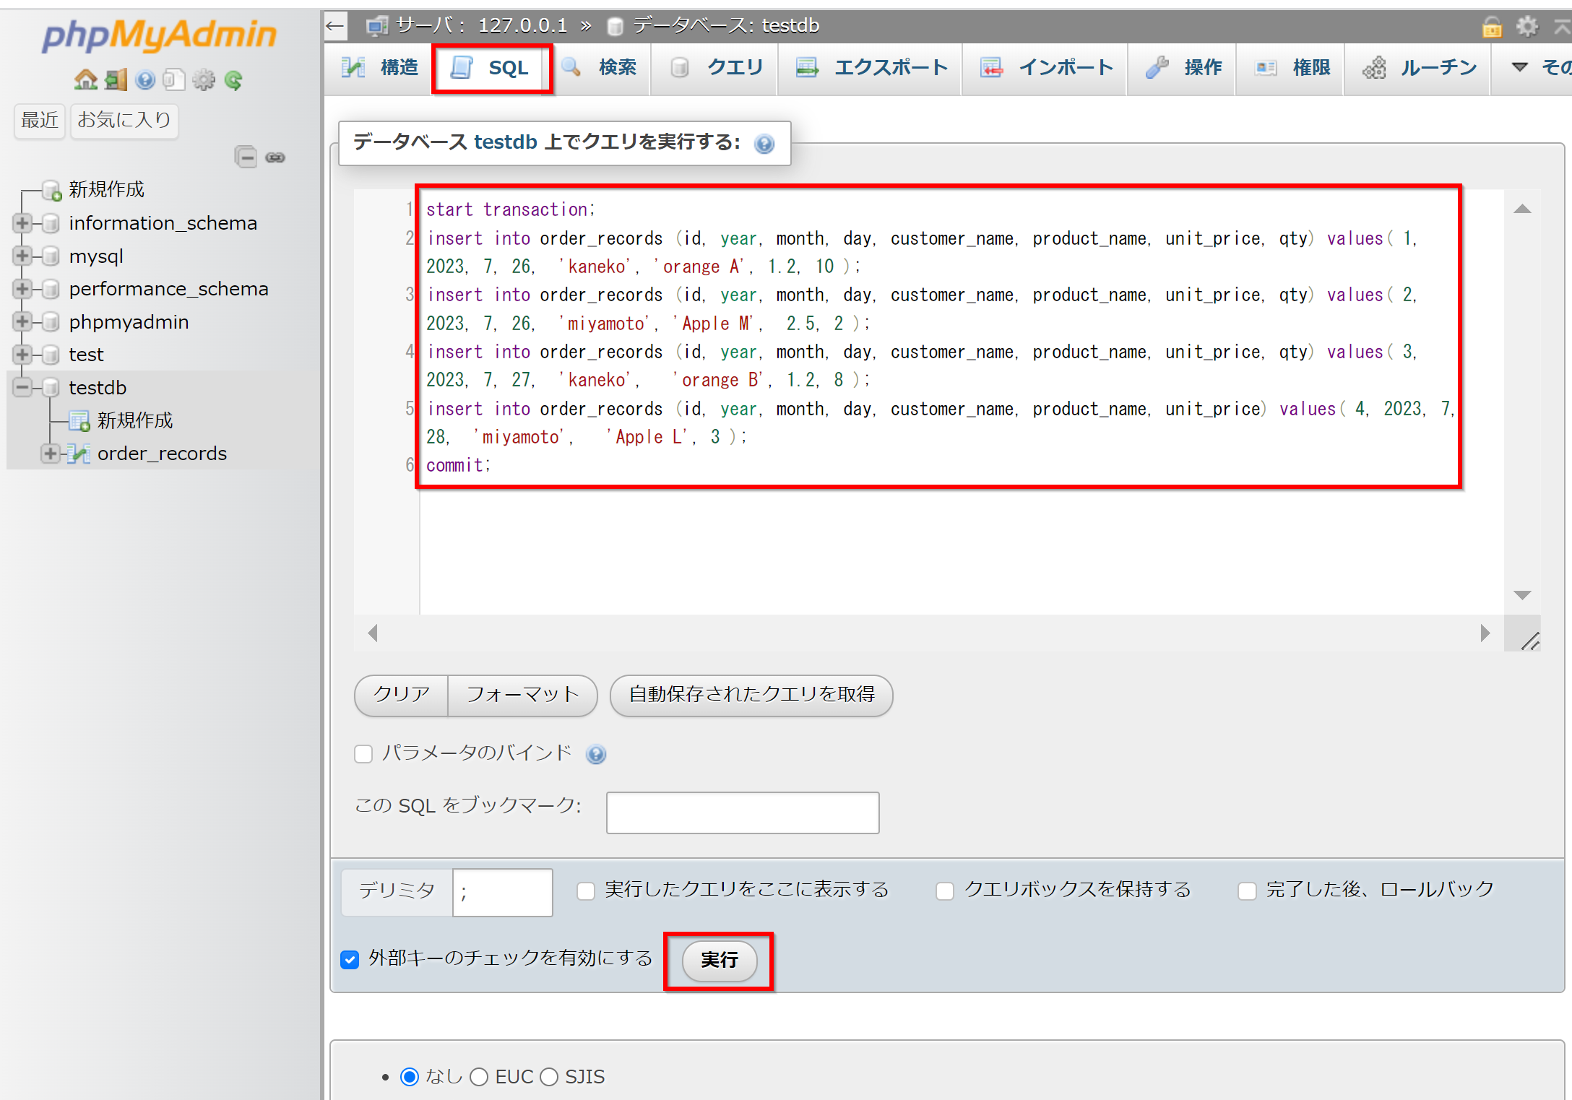Click the 実行 button
Image resolution: width=1572 pixels, height=1100 pixels.
click(x=720, y=960)
